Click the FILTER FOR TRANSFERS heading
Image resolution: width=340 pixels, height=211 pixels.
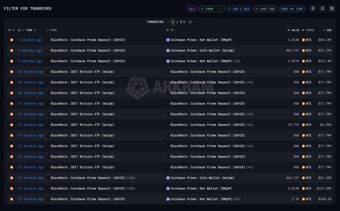pos(27,8)
